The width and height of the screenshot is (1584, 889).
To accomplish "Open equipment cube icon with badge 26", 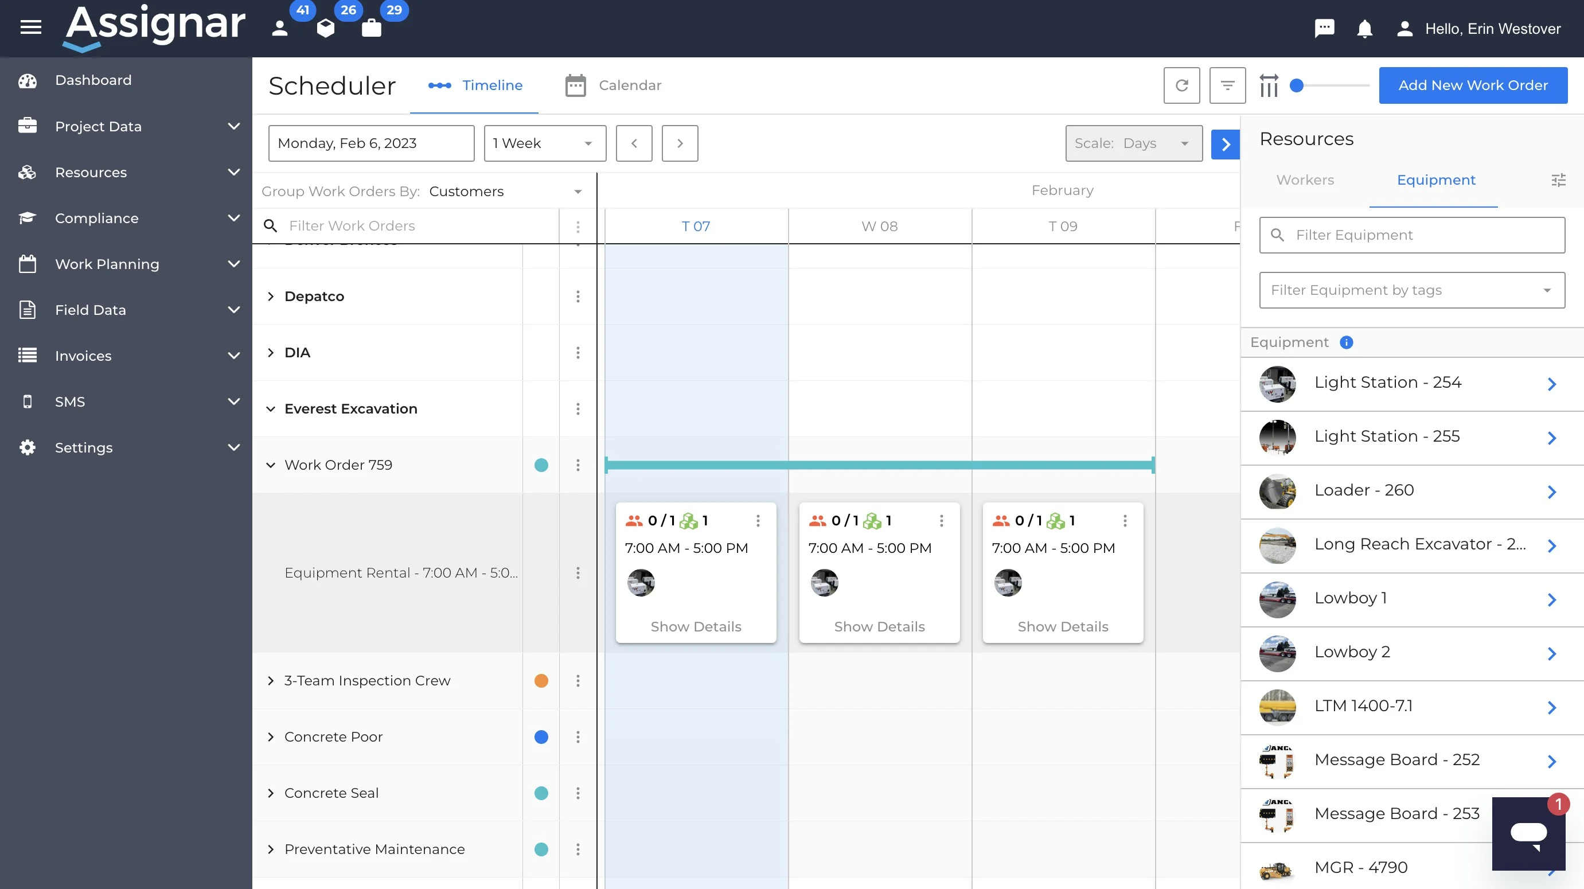I will pyautogui.click(x=326, y=28).
